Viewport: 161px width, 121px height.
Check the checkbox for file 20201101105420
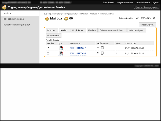(48, 53)
